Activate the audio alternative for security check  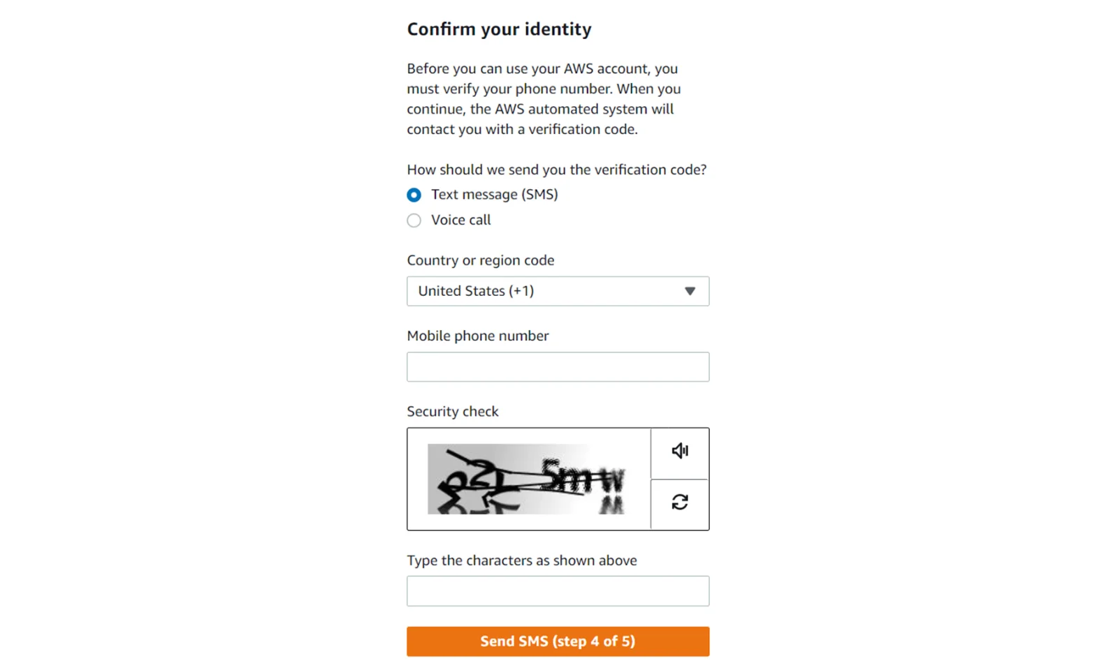(x=680, y=451)
